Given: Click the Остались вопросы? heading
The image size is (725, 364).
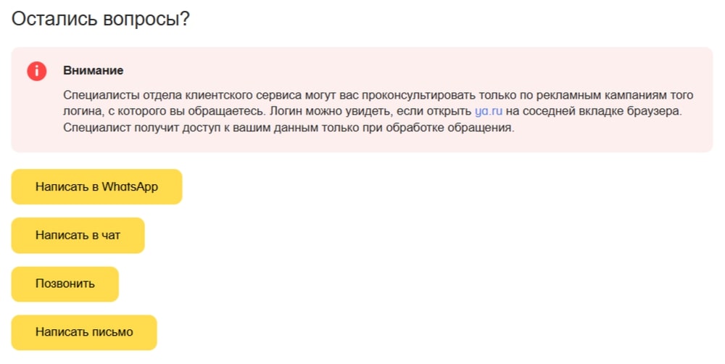Looking at the screenshot, I should [x=100, y=19].
